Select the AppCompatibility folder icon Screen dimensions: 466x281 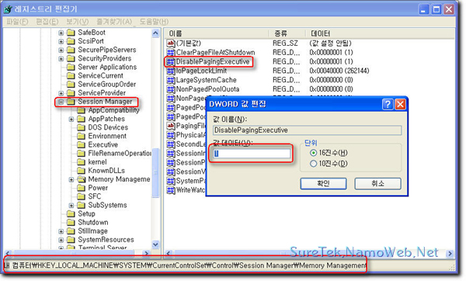(x=81, y=110)
